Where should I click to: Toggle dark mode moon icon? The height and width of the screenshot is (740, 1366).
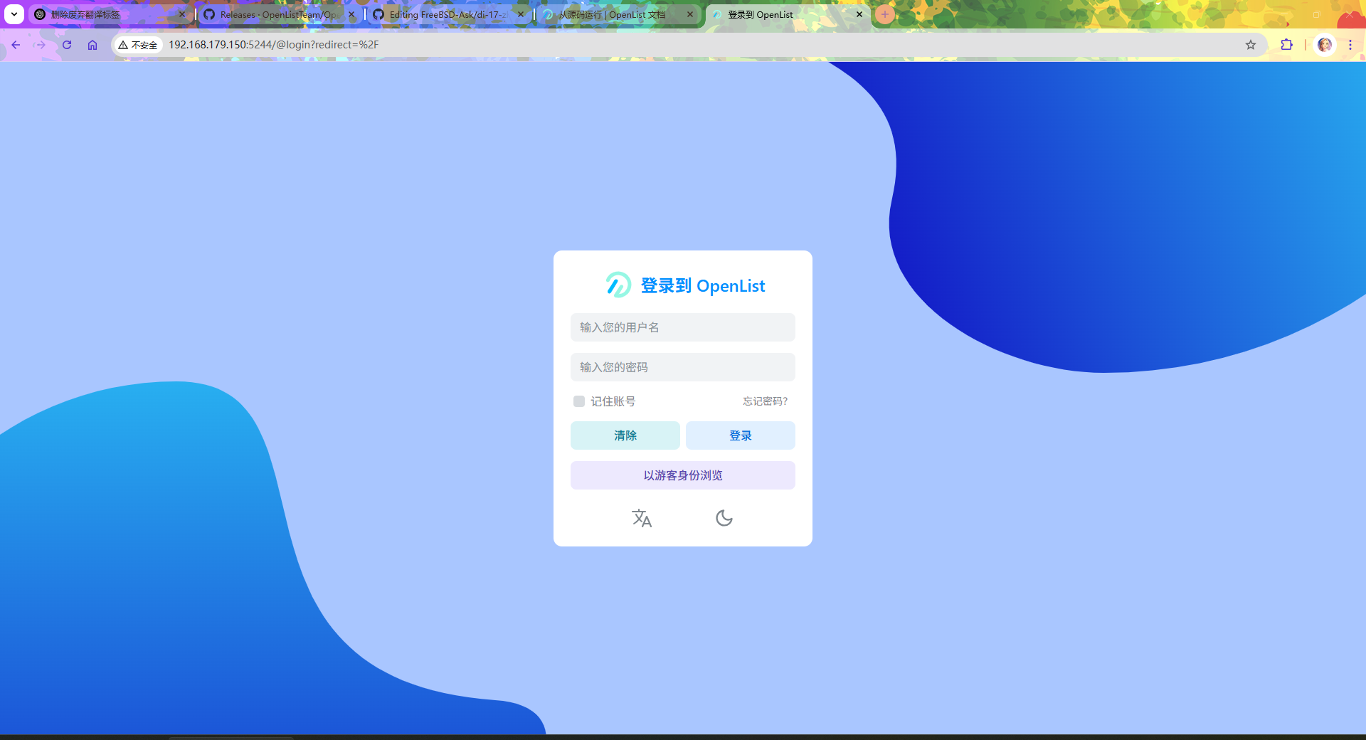point(724,518)
